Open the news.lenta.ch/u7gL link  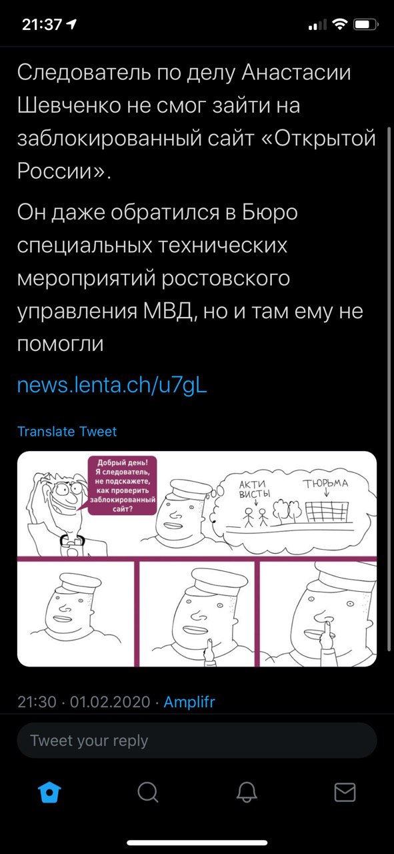[x=112, y=385]
